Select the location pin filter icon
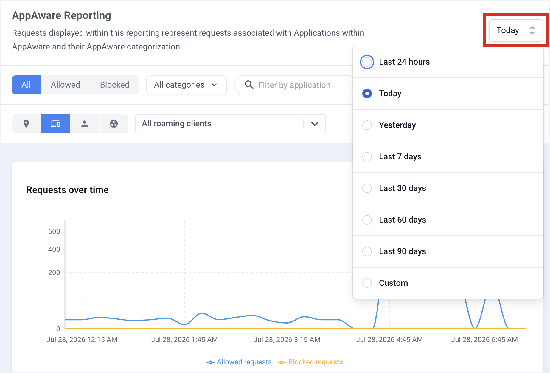Image resolution: width=550 pixels, height=373 pixels. pos(26,124)
